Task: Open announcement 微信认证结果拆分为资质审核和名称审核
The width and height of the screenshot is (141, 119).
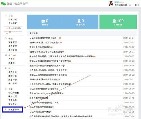Action: [48, 75]
